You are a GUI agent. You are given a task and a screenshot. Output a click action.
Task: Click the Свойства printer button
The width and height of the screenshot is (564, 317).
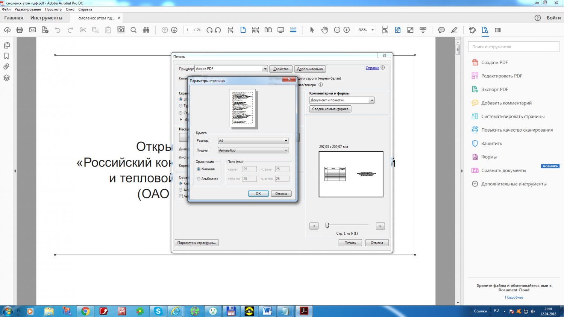(x=281, y=69)
